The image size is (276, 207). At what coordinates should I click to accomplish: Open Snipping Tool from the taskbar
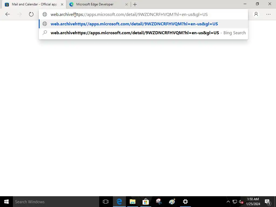click(x=159, y=202)
